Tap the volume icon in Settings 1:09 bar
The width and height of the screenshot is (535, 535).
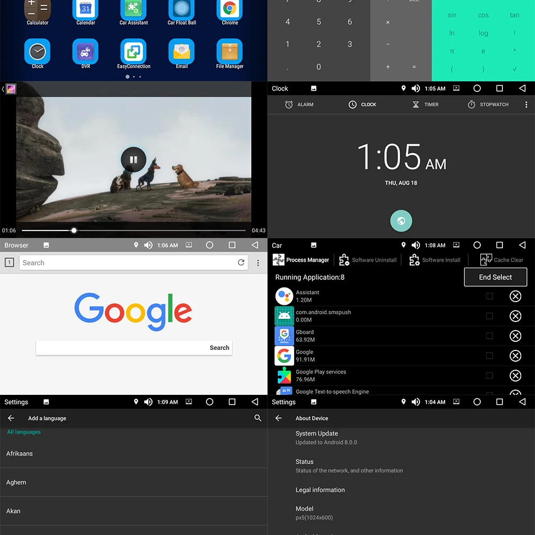[148, 402]
